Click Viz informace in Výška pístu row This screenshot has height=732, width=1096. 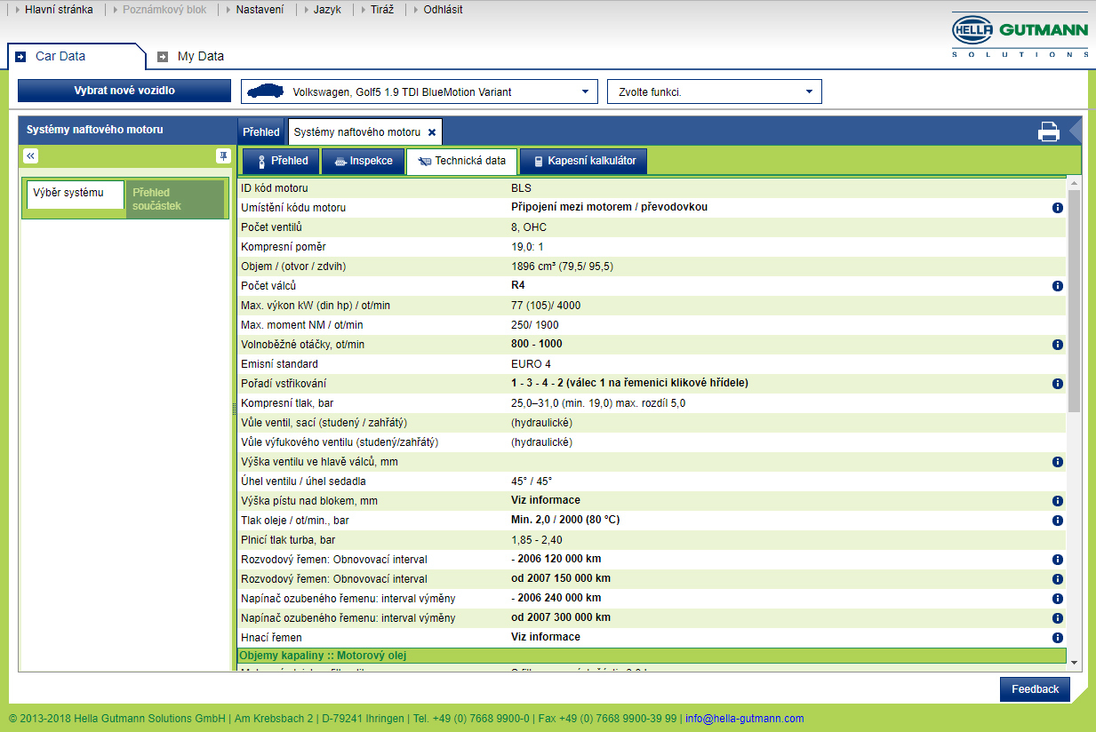coord(546,500)
